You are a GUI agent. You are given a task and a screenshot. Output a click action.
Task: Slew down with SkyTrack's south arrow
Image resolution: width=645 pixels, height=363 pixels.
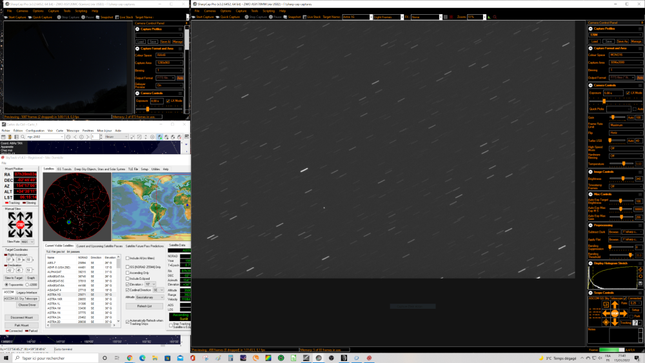click(20, 233)
